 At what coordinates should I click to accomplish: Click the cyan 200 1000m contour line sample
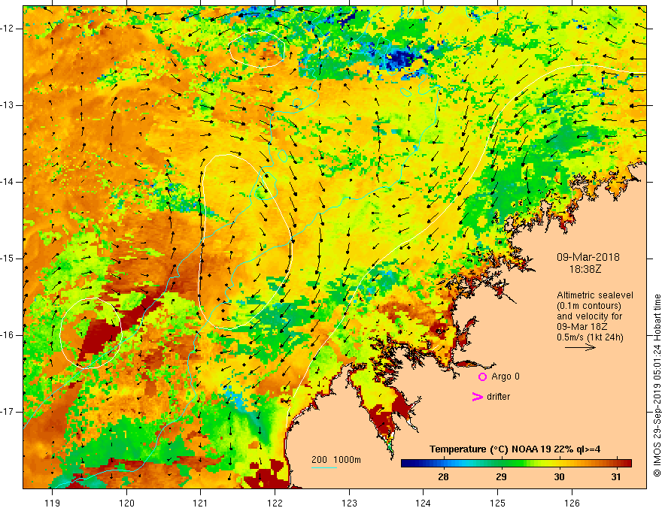(x=324, y=467)
